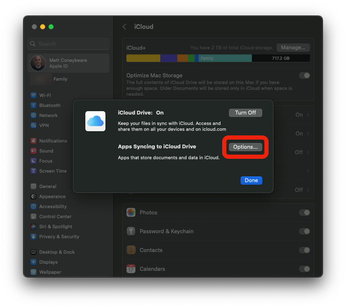Select Bluetooth in the sidebar

click(x=49, y=105)
